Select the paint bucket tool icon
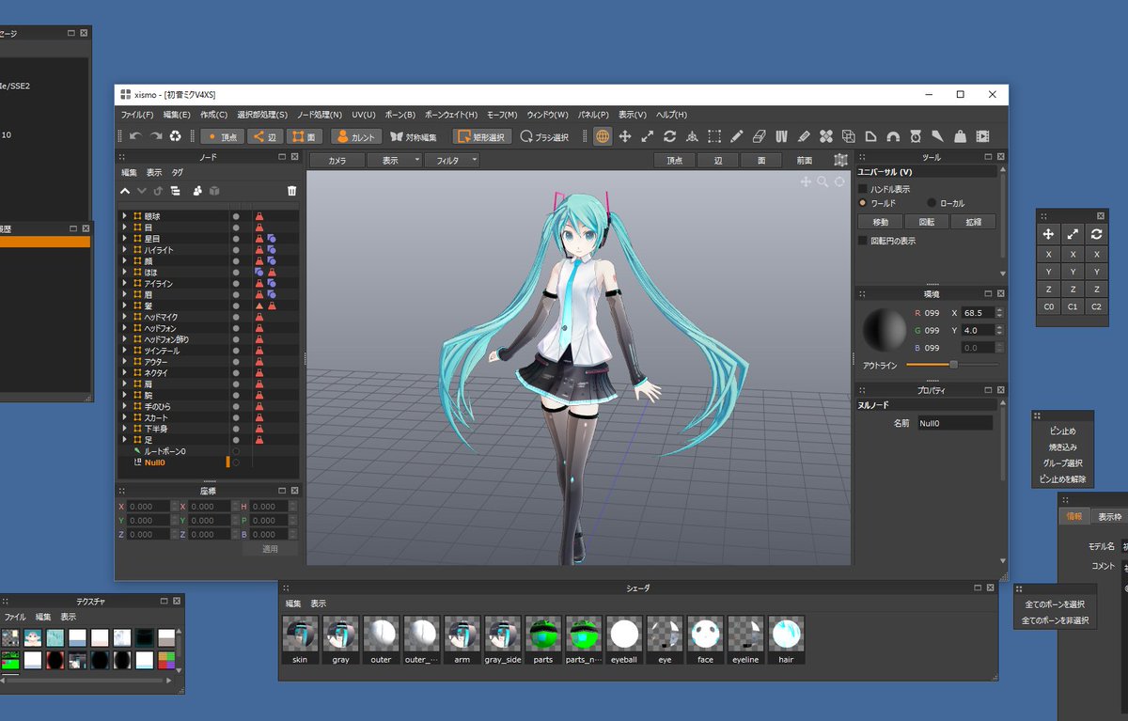The width and height of the screenshot is (1128, 721). click(x=960, y=136)
